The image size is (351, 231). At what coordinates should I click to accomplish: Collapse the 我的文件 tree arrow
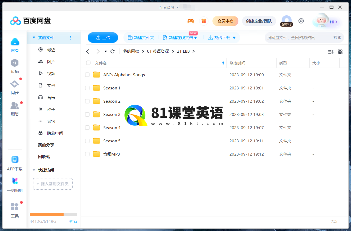coord(34,38)
